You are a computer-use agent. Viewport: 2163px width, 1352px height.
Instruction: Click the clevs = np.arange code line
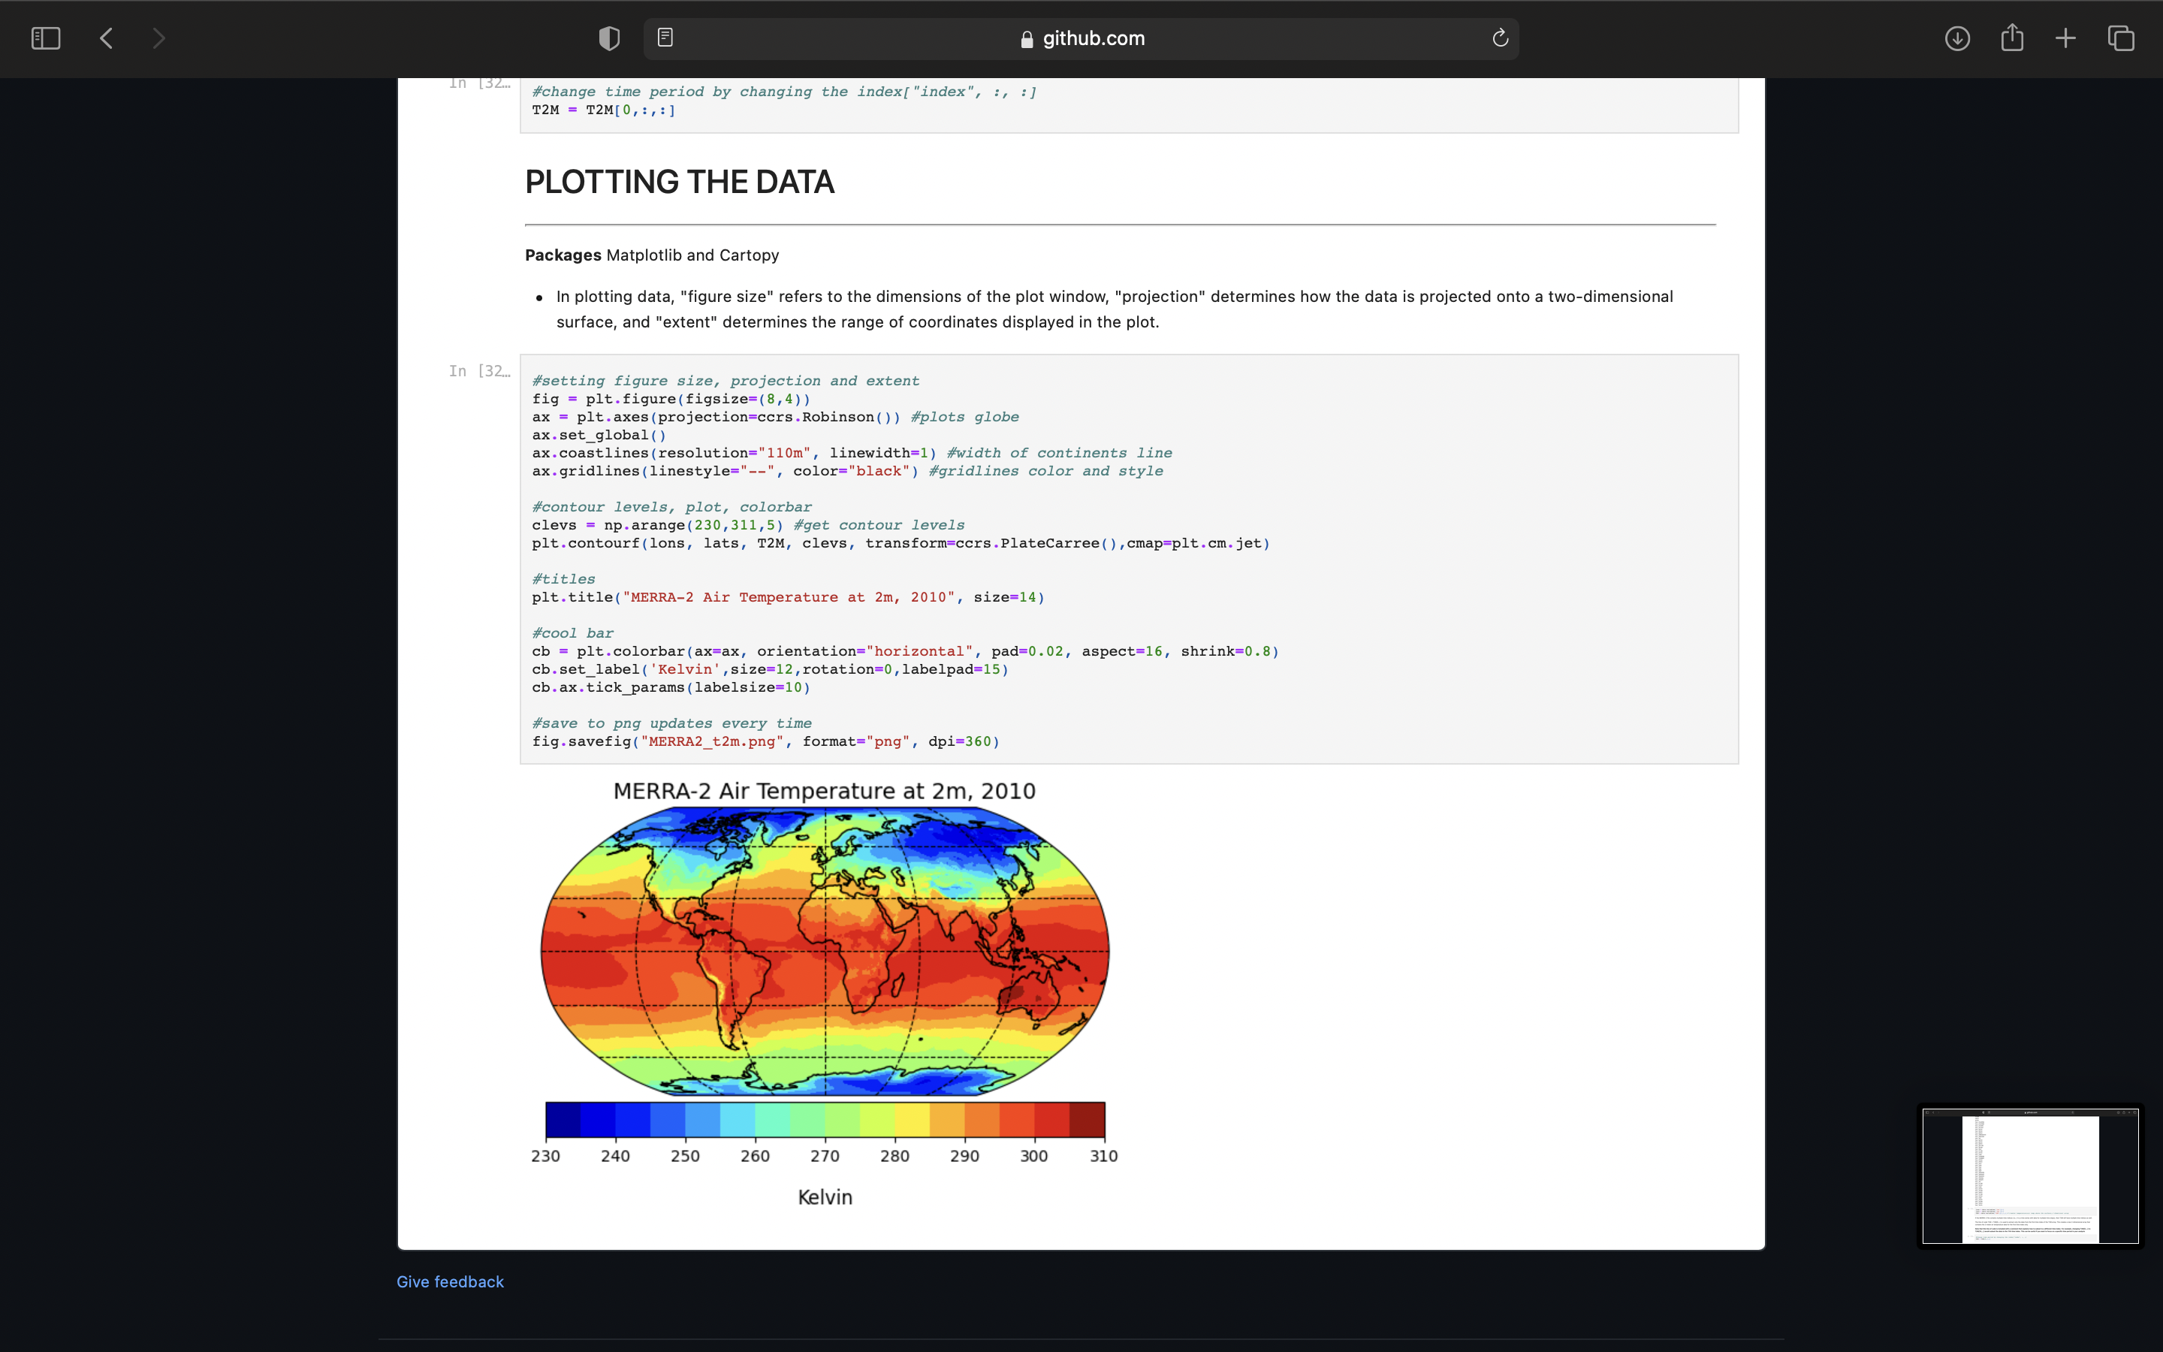pos(748,525)
